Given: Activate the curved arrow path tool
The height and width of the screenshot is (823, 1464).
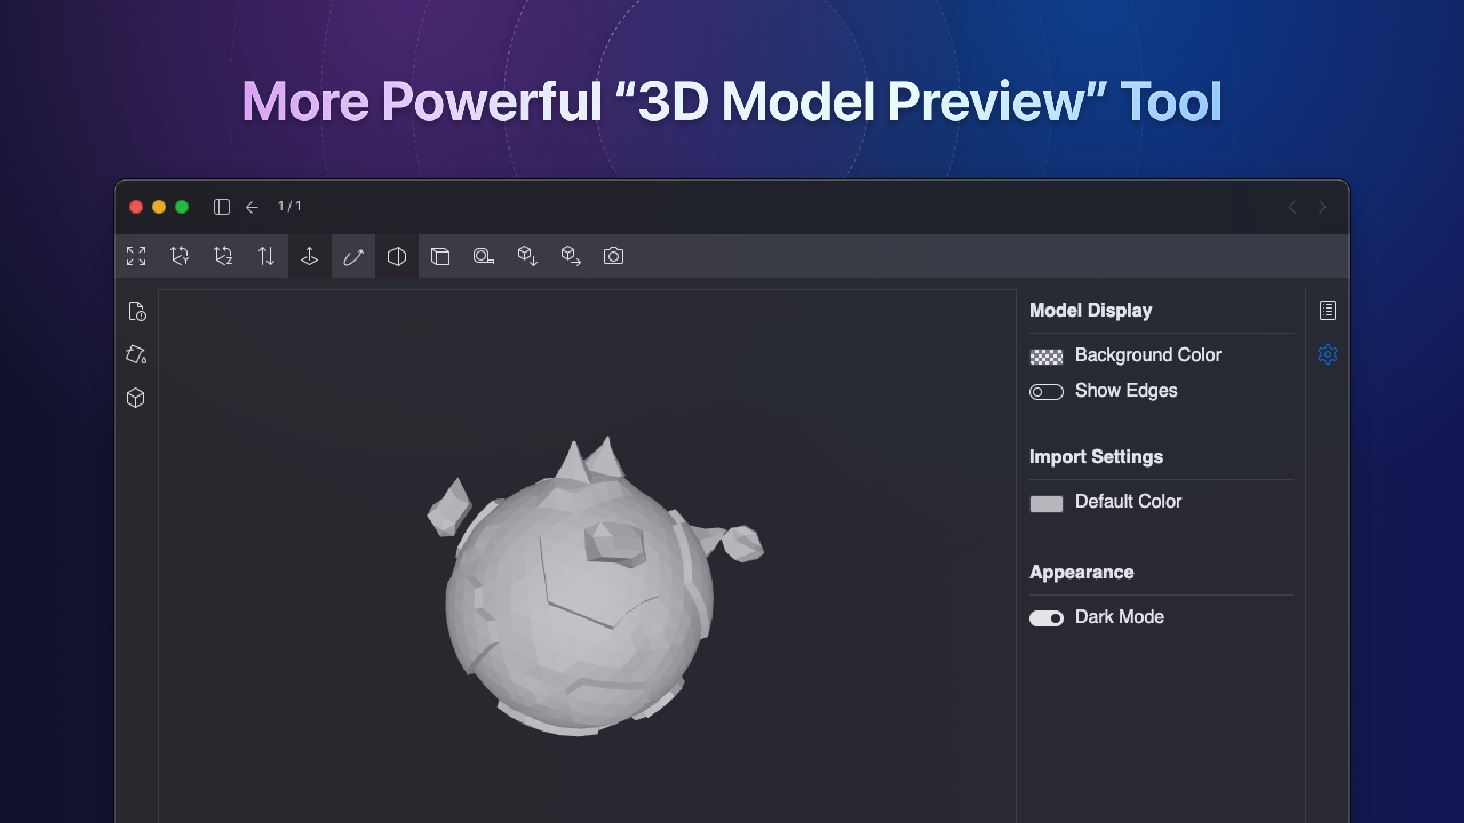Looking at the screenshot, I should [x=353, y=256].
